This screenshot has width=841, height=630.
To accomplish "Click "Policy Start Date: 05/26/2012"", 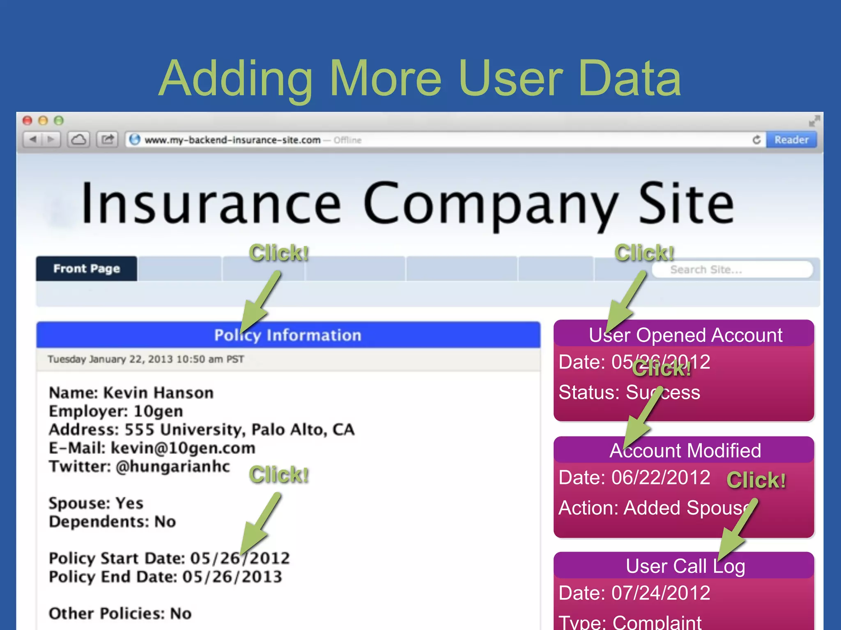I will (x=169, y=558).
